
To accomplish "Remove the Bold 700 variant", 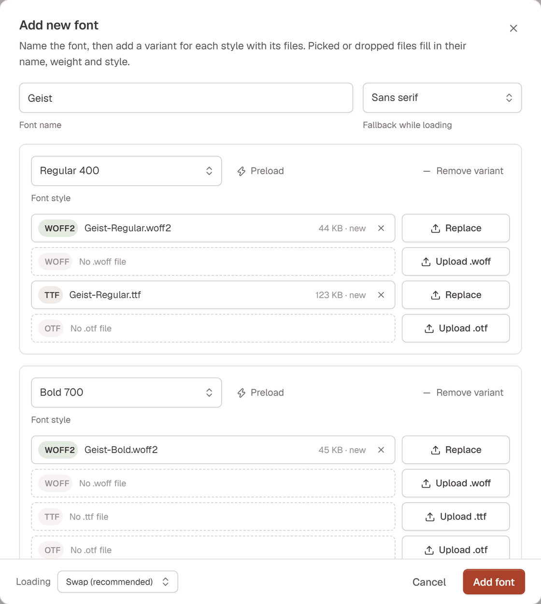I will [x=463, y=393].
